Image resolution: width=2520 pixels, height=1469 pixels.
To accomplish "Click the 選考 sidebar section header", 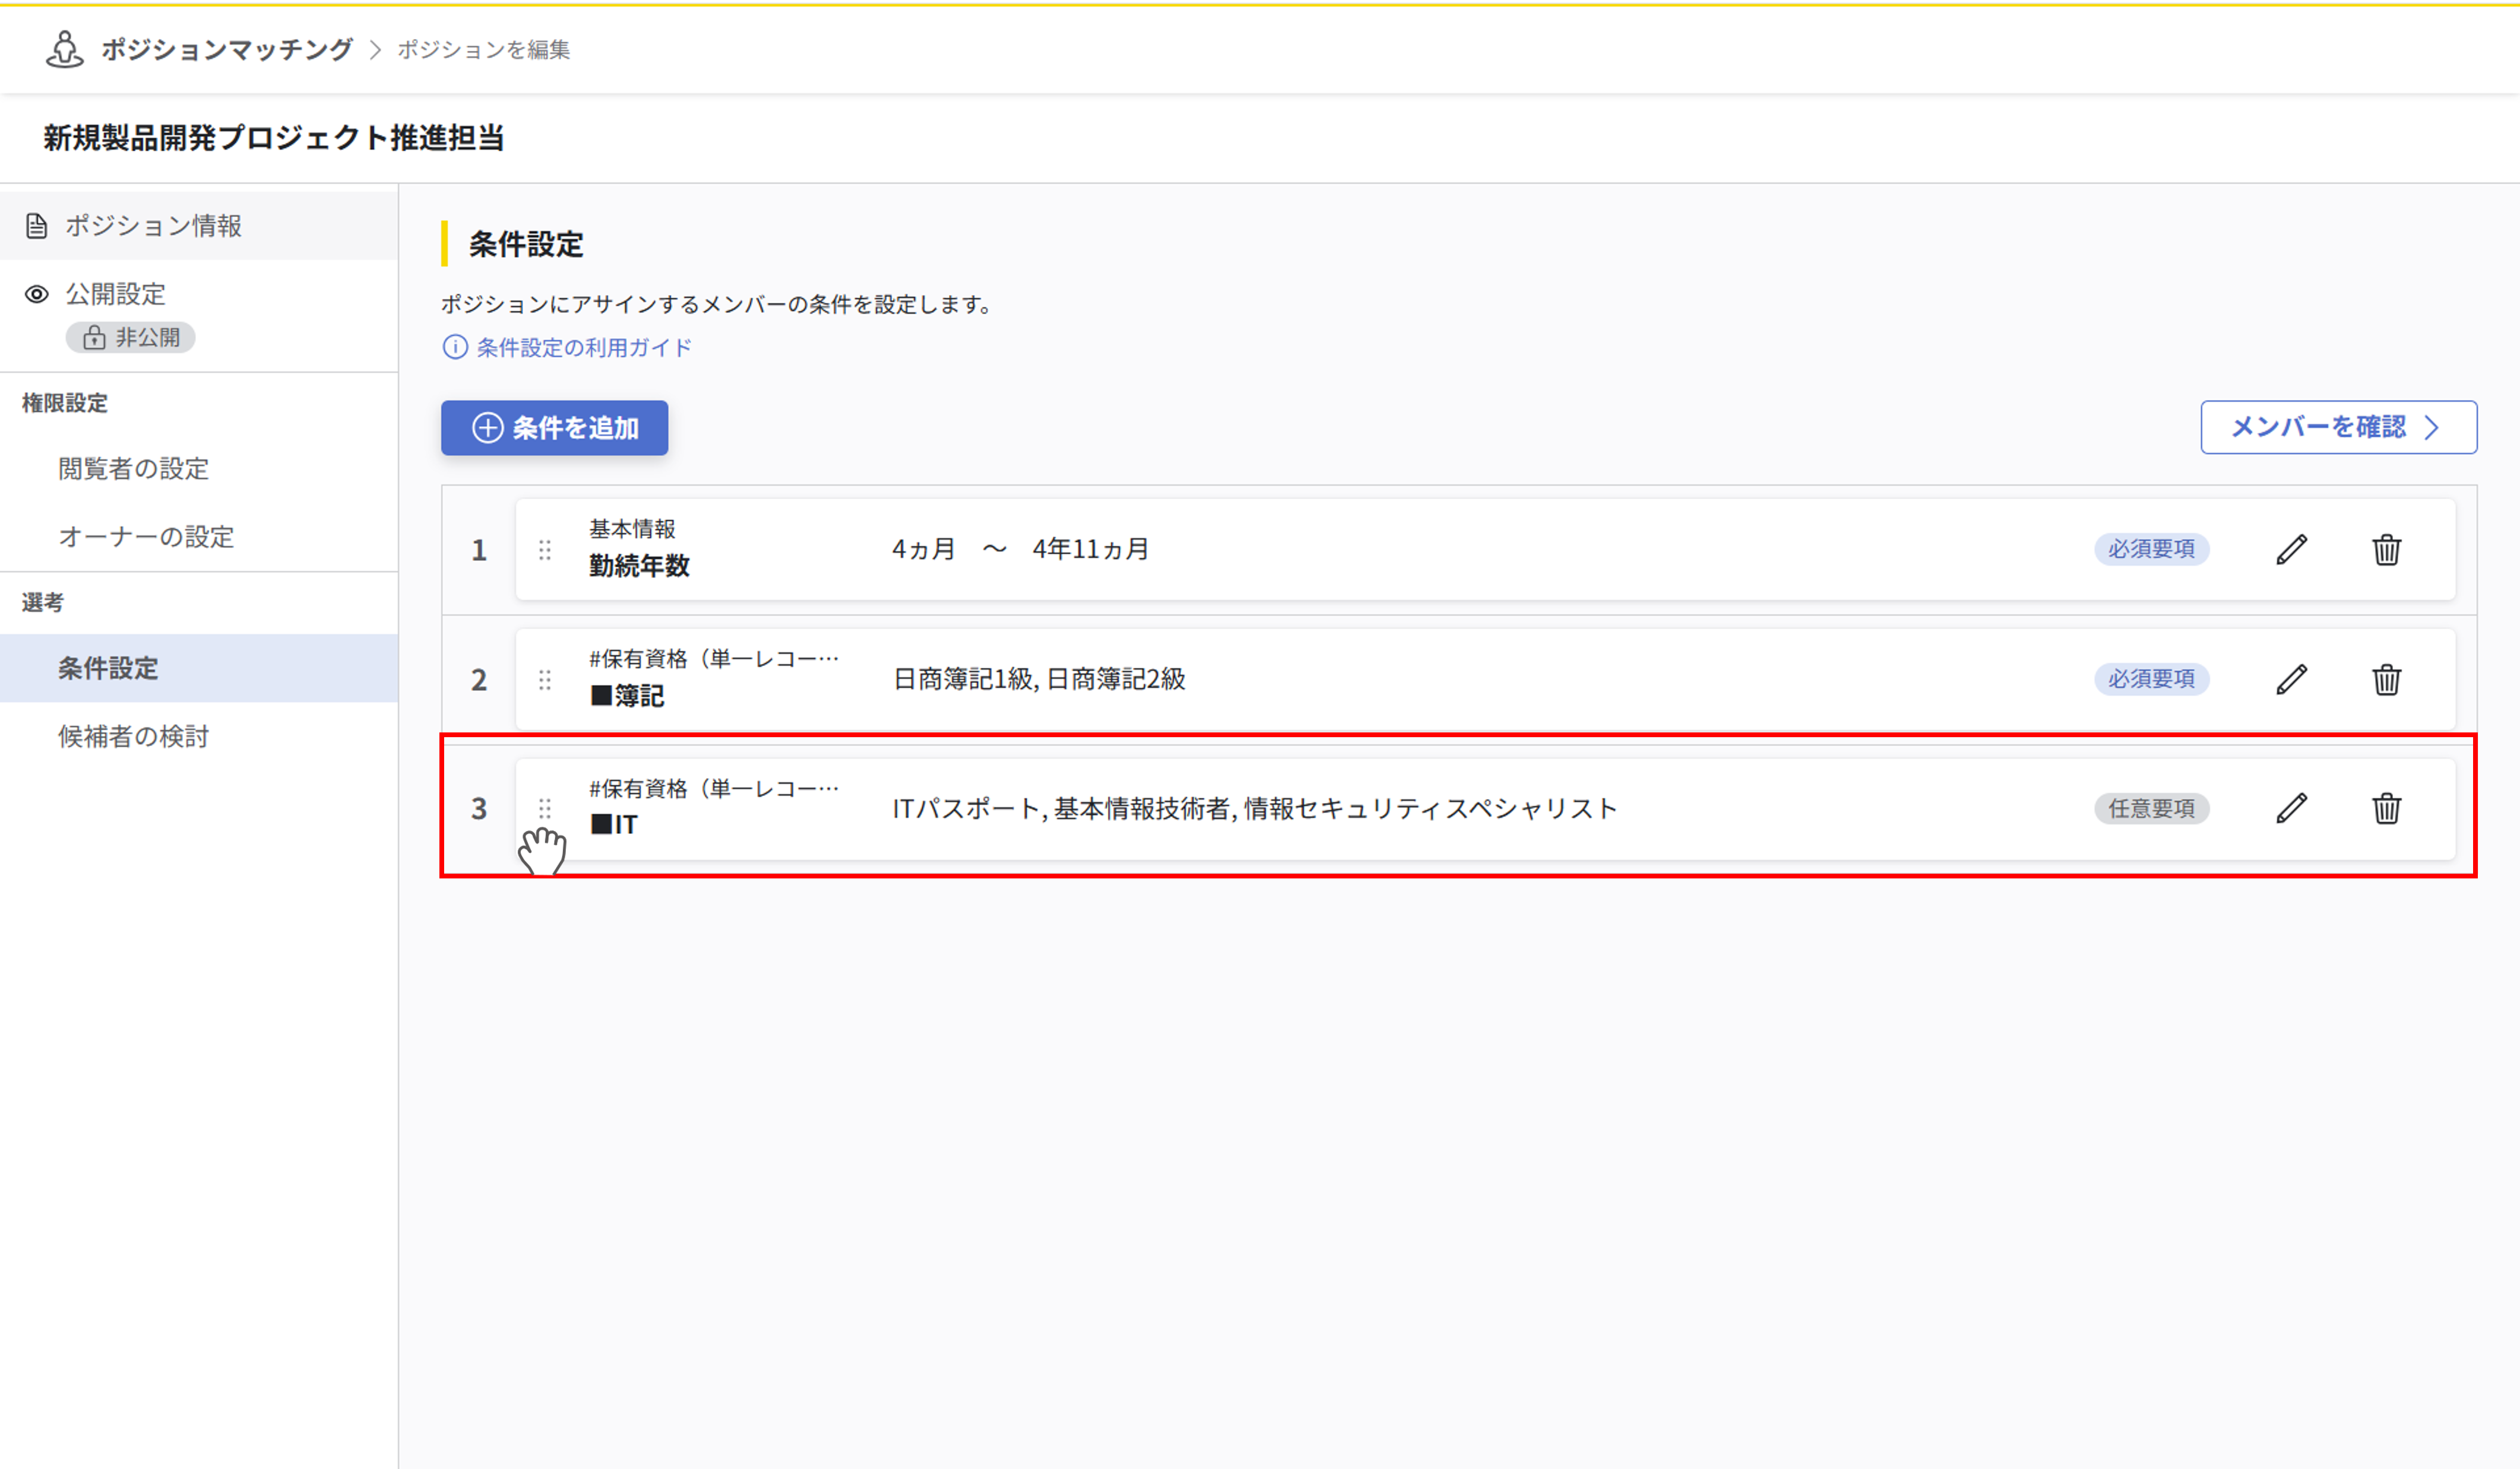I will (43, 602).
